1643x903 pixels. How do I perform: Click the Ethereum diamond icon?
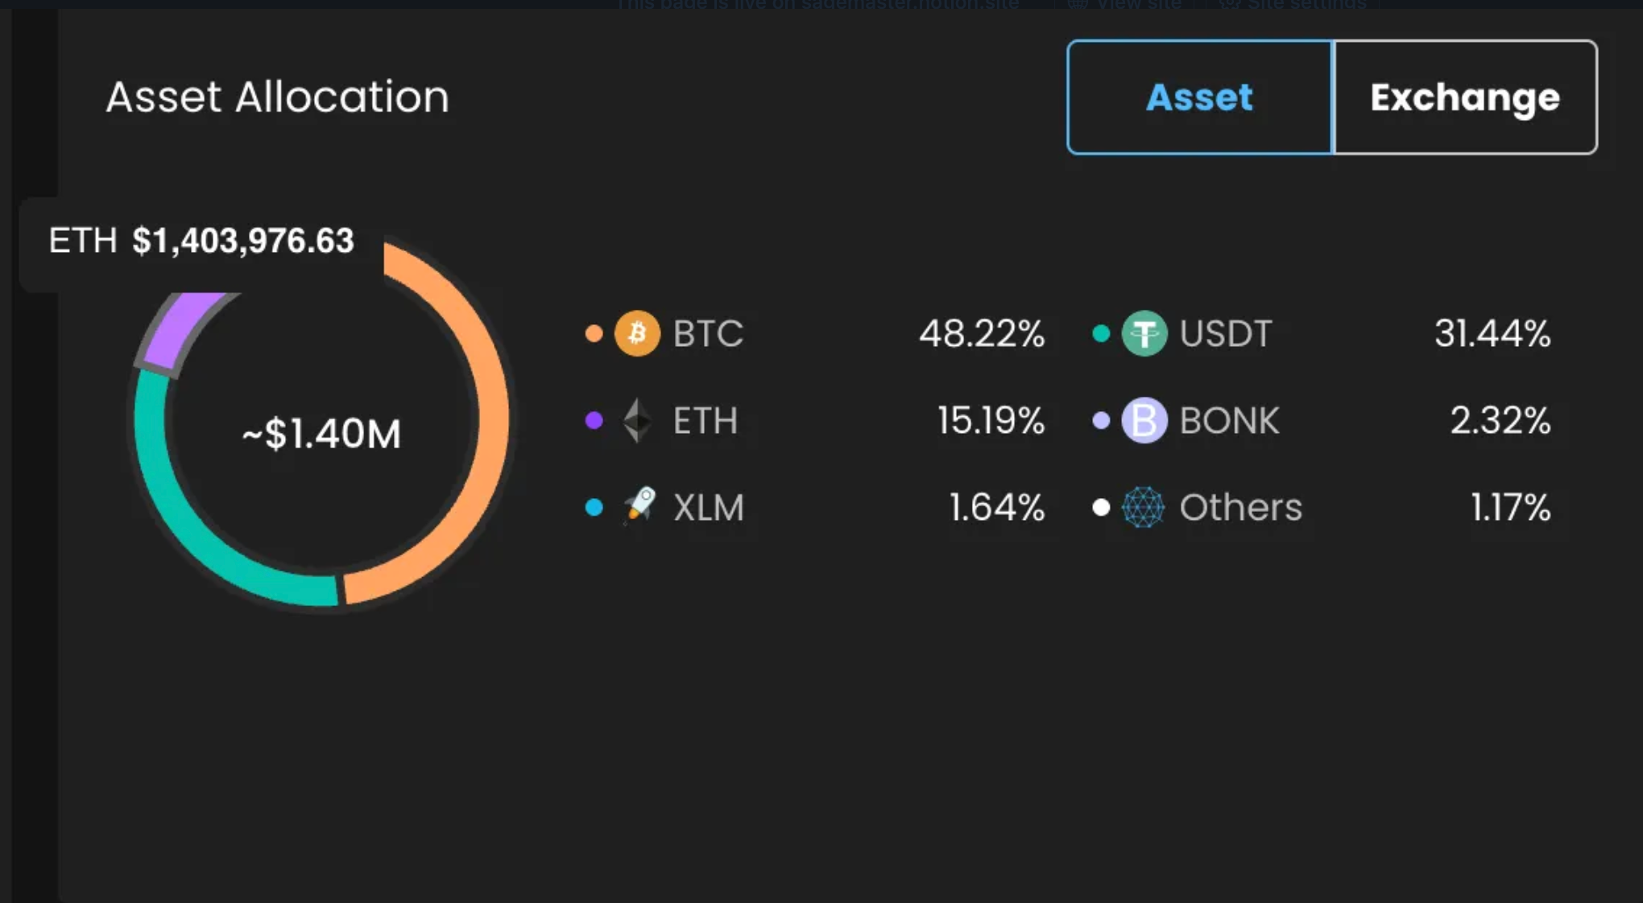click(x=637, y=420)
